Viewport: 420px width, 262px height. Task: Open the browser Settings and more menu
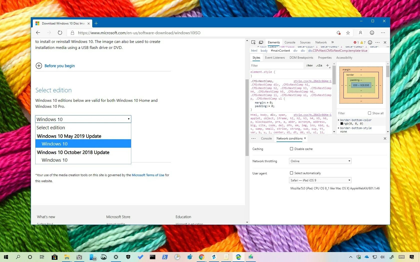[x=383, y=33]
